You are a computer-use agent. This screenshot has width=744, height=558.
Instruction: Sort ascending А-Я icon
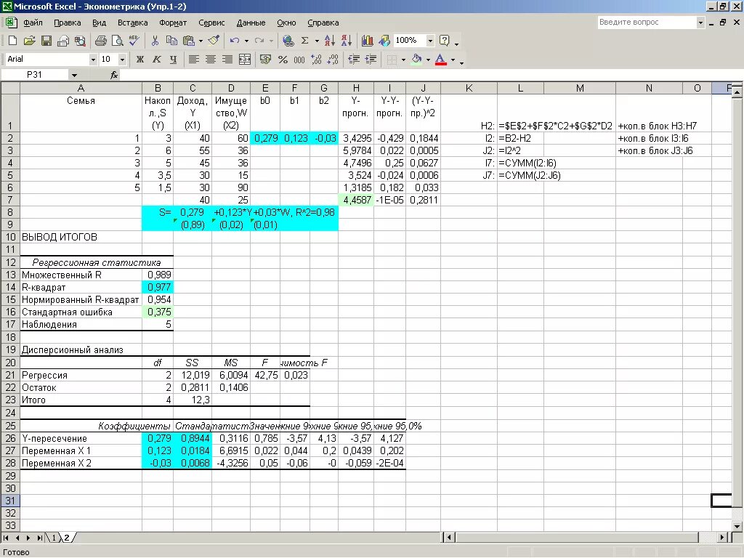329,41
